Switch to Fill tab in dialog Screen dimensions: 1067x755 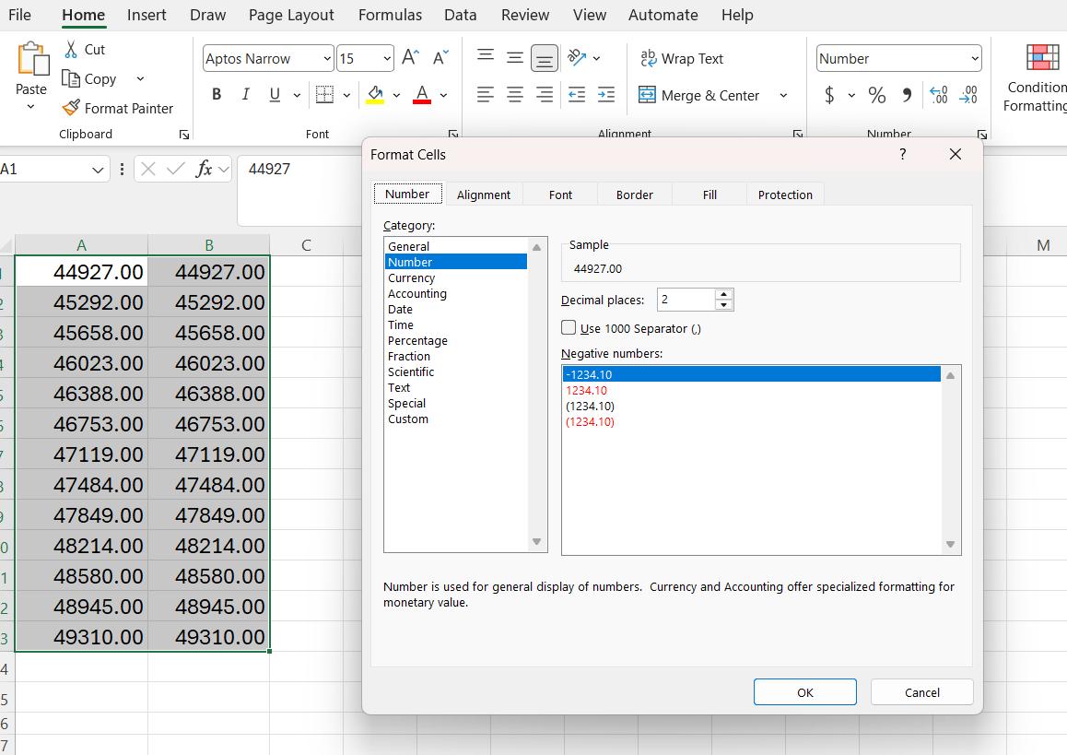(709, 195)
